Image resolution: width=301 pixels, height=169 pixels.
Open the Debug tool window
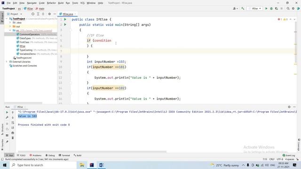coord(50,155)
